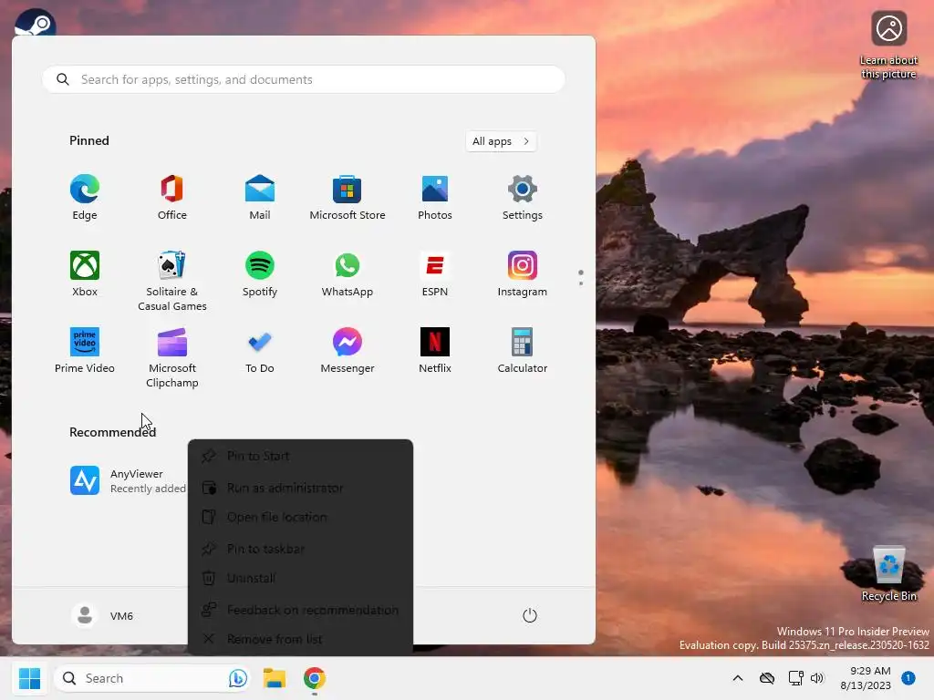Choose Feedback on recommendation
Viewport: 934px width, 700px height.
click(x=300, y=610)
